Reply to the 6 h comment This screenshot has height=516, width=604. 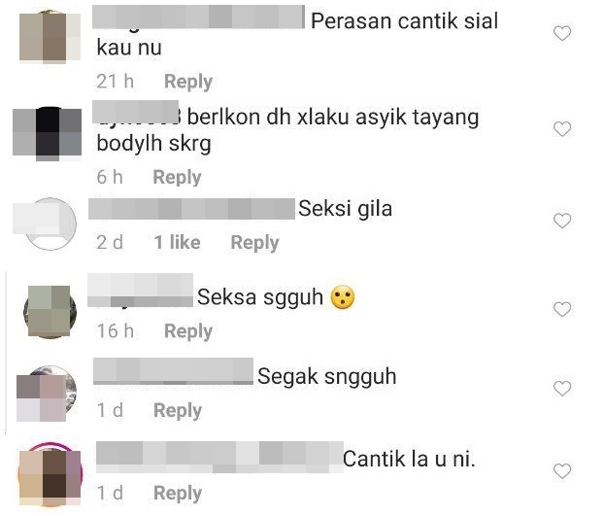point(177,177)
